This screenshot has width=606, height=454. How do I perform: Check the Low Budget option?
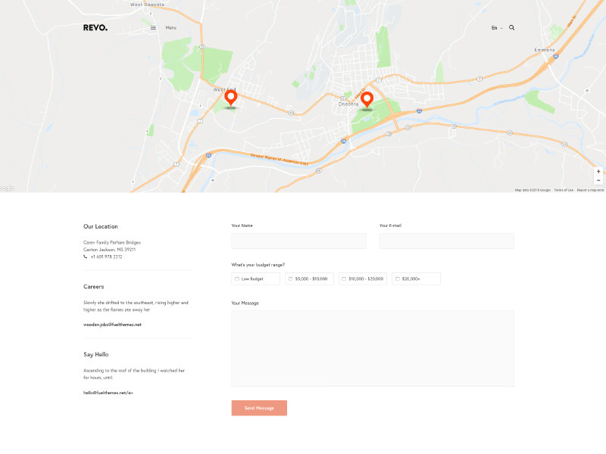coord(237,279)
